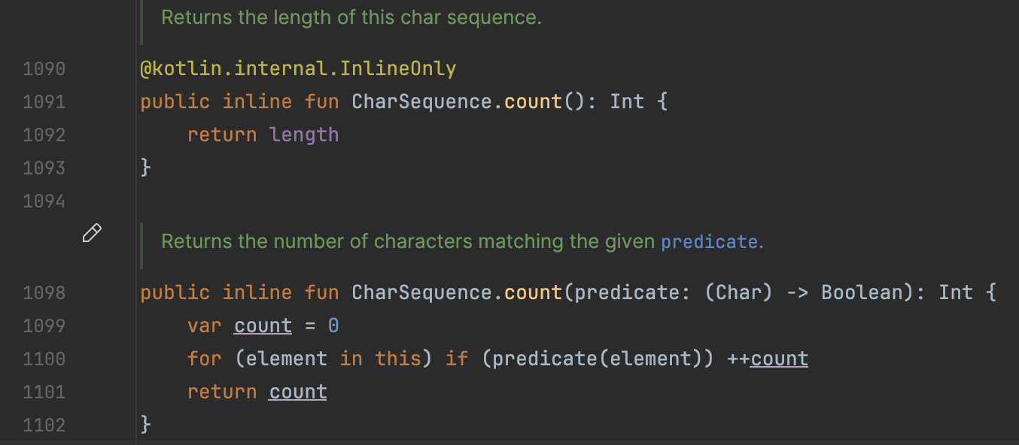Click line number 1090 in the gutter
1019x445 pixels.
click(44, 69)
